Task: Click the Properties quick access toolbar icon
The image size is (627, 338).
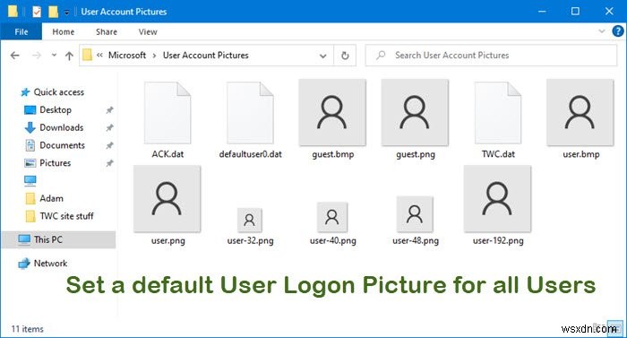Action: point(37,12)
